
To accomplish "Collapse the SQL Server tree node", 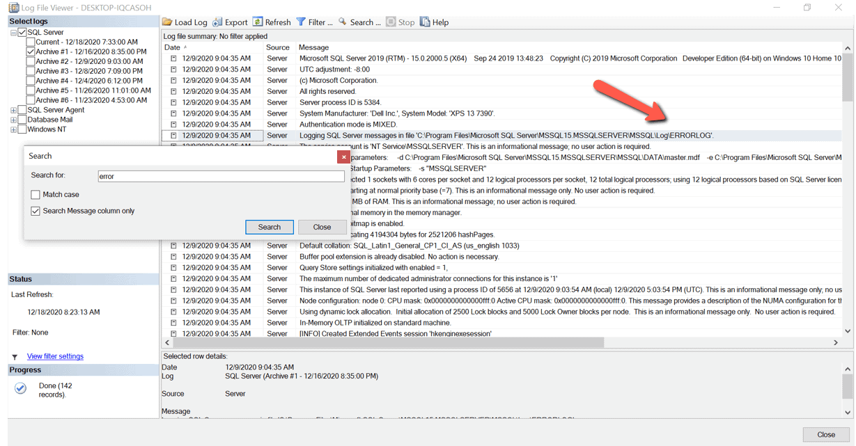I will coord(13,33).
